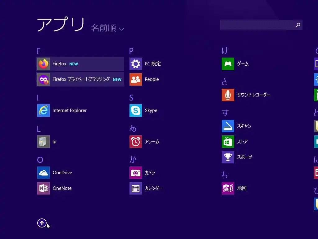This screenshot has height=239, width=318.
Task: Launch the スポーツ trophy icon
Action: coord(228,157)
